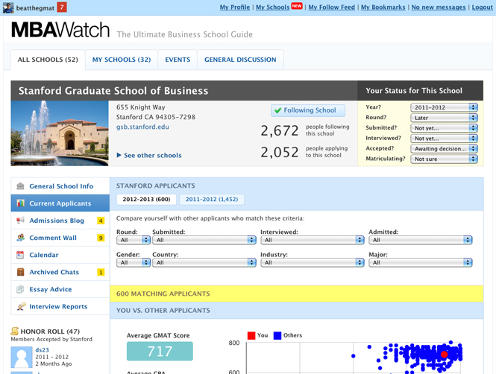Click the Current Applicants chart icon

click(x=21, y=203)
